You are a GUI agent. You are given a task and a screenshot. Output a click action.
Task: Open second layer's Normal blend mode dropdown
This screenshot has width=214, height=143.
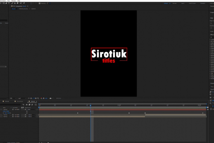click(6, 115)
